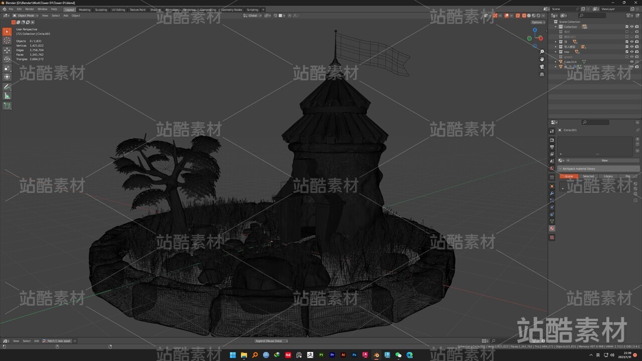Open the viewport Options dropdown
The width and height of the screenshot is (642, 361).
538,22
